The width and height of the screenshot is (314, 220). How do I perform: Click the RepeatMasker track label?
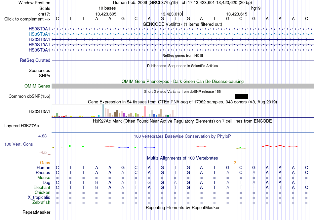tap(36, 212)
